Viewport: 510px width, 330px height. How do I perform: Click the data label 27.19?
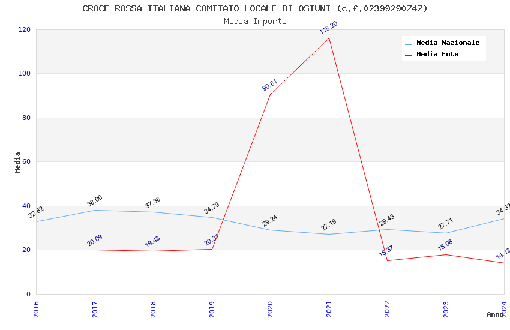click(x=329, y=225)
